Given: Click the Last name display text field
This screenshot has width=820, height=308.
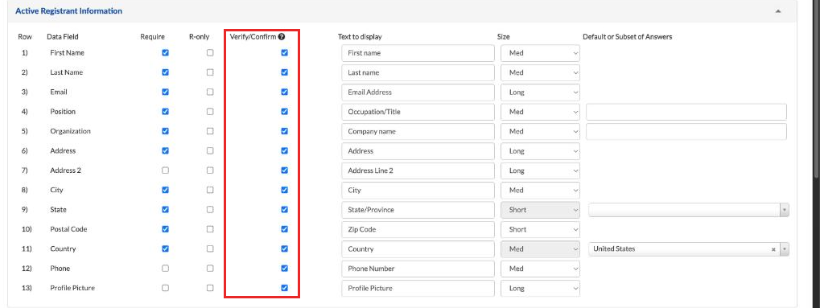Looking at the screenshot, I should tap(418, 72).
